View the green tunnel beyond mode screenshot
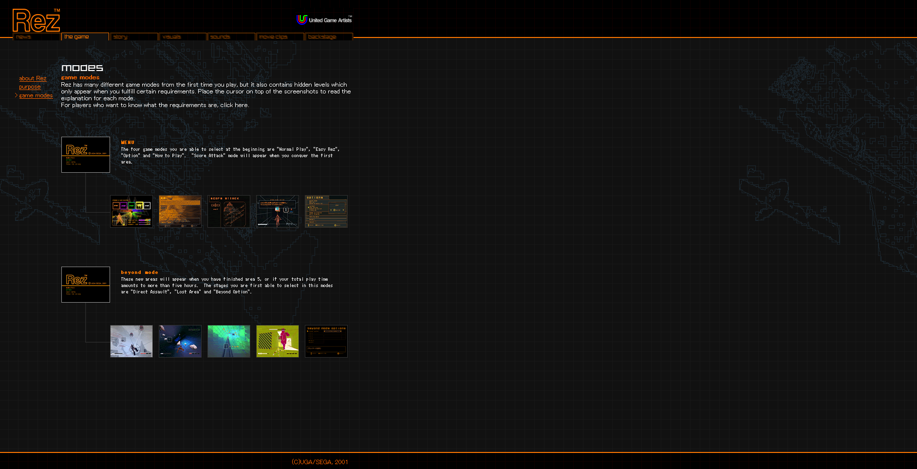Screen dimensions: 917x469 (x=229, y=342)
